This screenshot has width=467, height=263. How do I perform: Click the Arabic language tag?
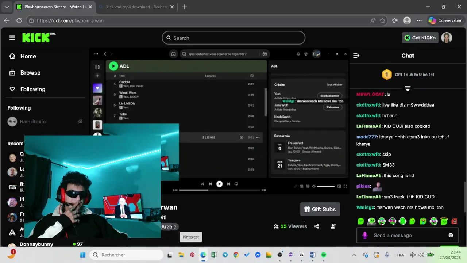pos(169,227)
